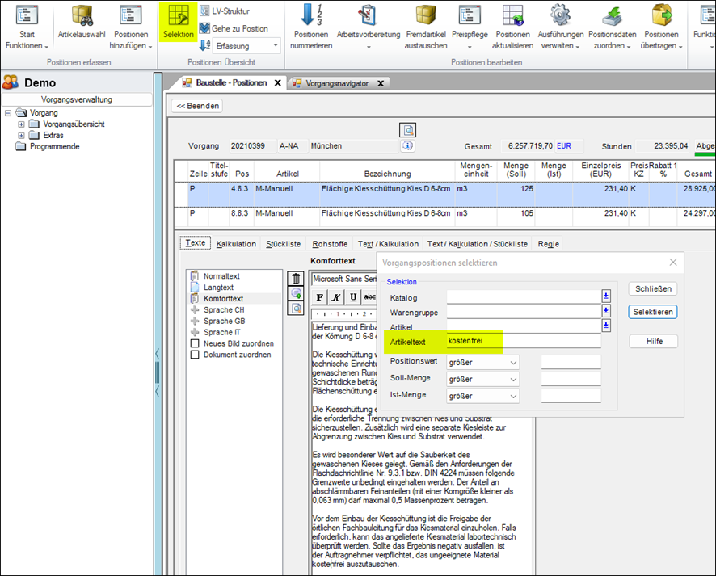Open the Katalog dropdown arrow
716x576 pixels.
[606, 296]
